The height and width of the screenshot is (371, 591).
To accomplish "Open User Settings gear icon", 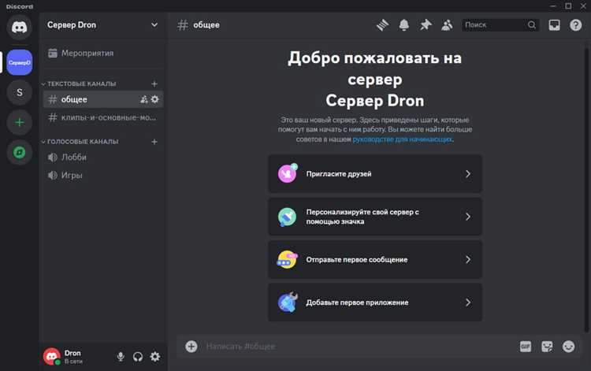I will click(x=155, y=356).
